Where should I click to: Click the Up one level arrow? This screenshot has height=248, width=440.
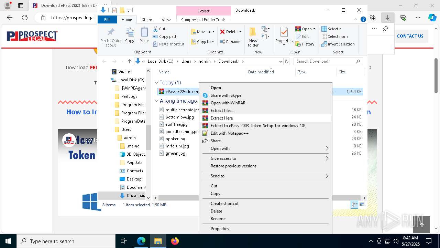(x=130, y=61)
